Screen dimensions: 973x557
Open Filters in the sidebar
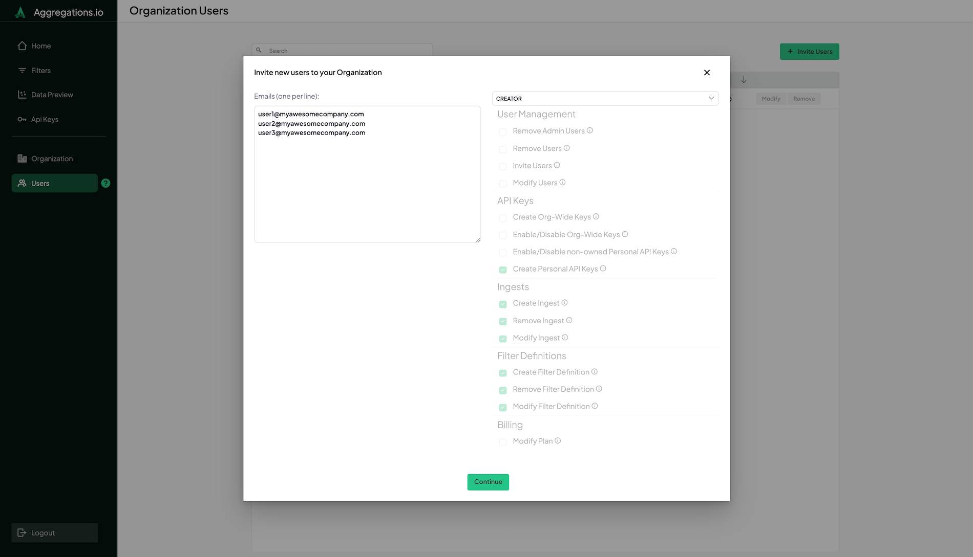coord(41,71)
